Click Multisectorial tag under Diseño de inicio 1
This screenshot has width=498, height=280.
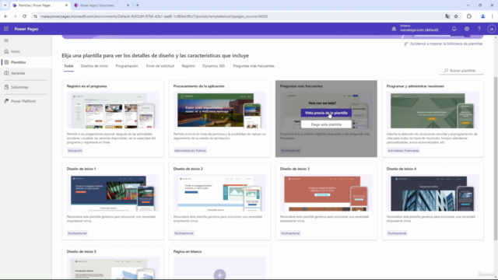77,233
